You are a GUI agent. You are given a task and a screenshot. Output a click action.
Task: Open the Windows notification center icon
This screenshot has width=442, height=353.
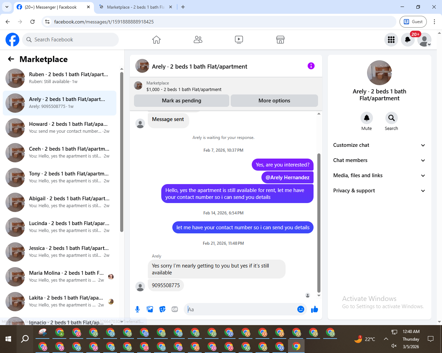click(431, 339)
